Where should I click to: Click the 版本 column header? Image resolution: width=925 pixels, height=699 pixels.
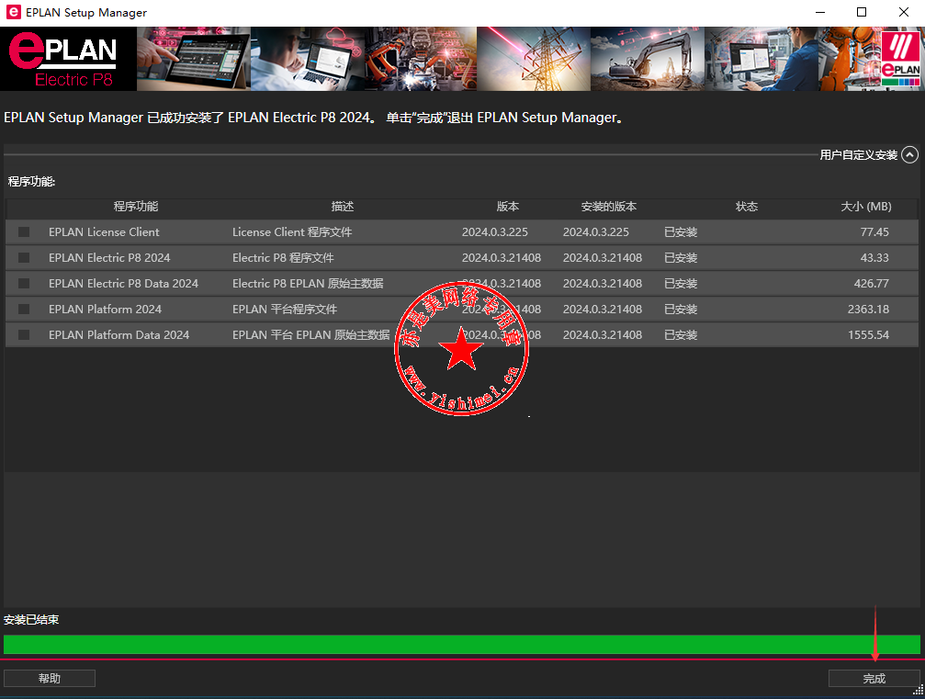507,207
